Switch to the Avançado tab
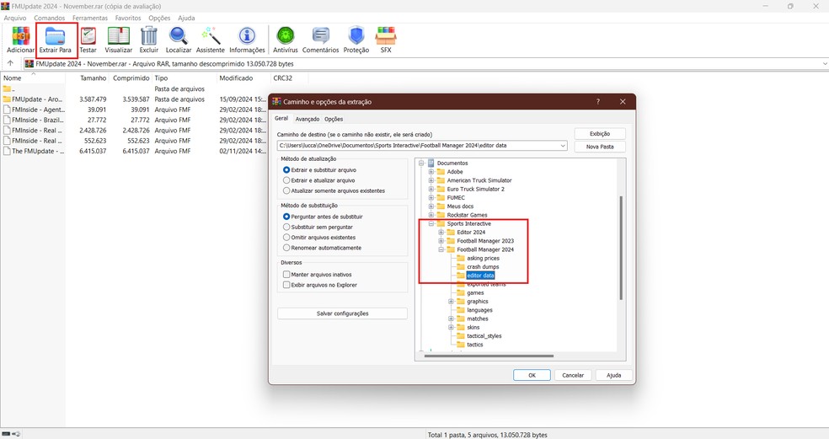Image resolution: width=829 pixels, height=439 pixels. coord(307,119)
